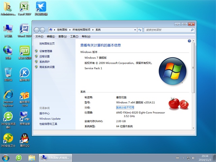Click the vertical scrollbar thumb

(193, 67)
